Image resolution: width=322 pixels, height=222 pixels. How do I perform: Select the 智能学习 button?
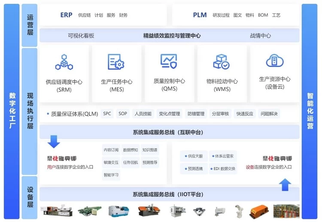pos(111,175)
